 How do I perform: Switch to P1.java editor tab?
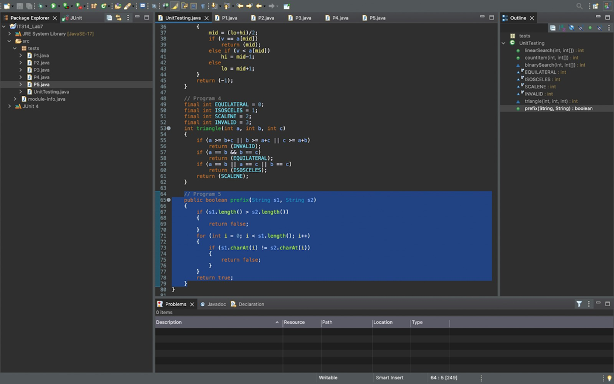click(226, 18)
